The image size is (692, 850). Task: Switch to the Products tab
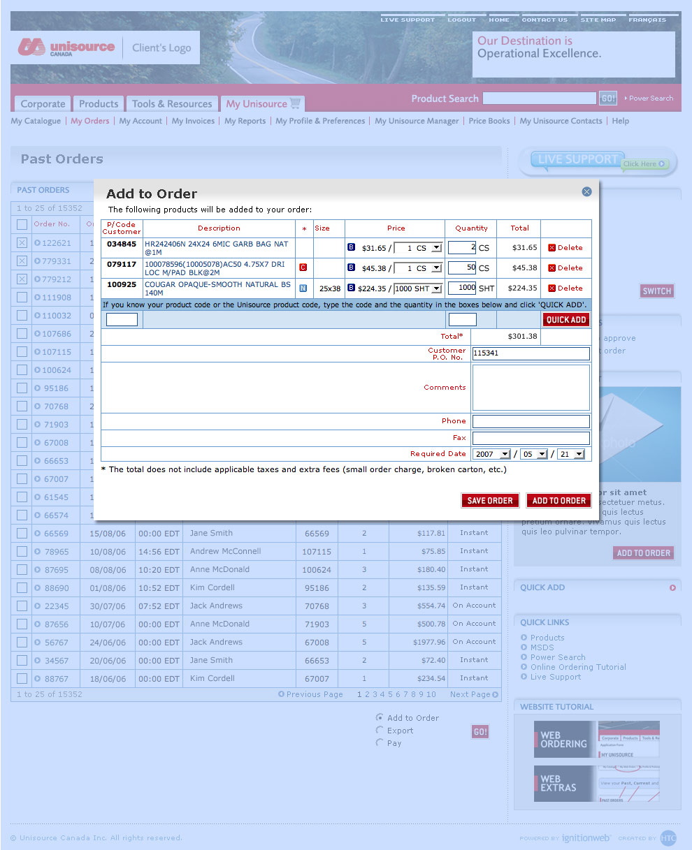point(99,104)
